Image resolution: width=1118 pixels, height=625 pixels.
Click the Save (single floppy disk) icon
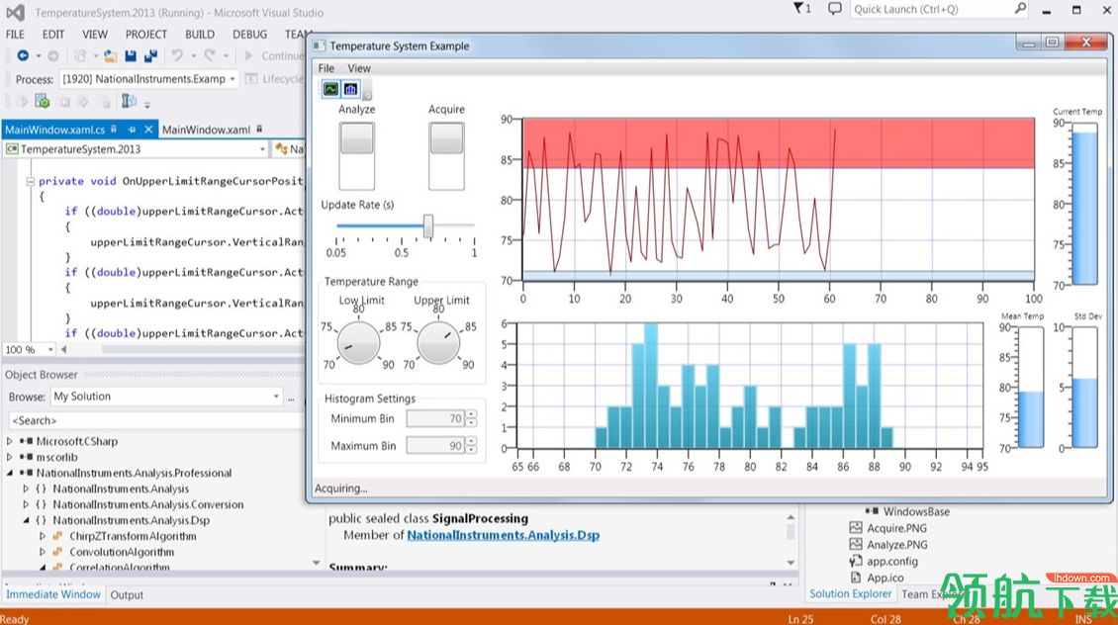pos(131,55)
